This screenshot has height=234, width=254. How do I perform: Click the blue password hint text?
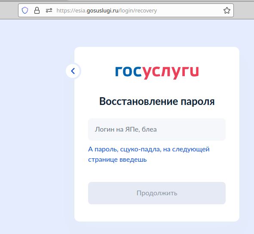(x=149, y=154)
